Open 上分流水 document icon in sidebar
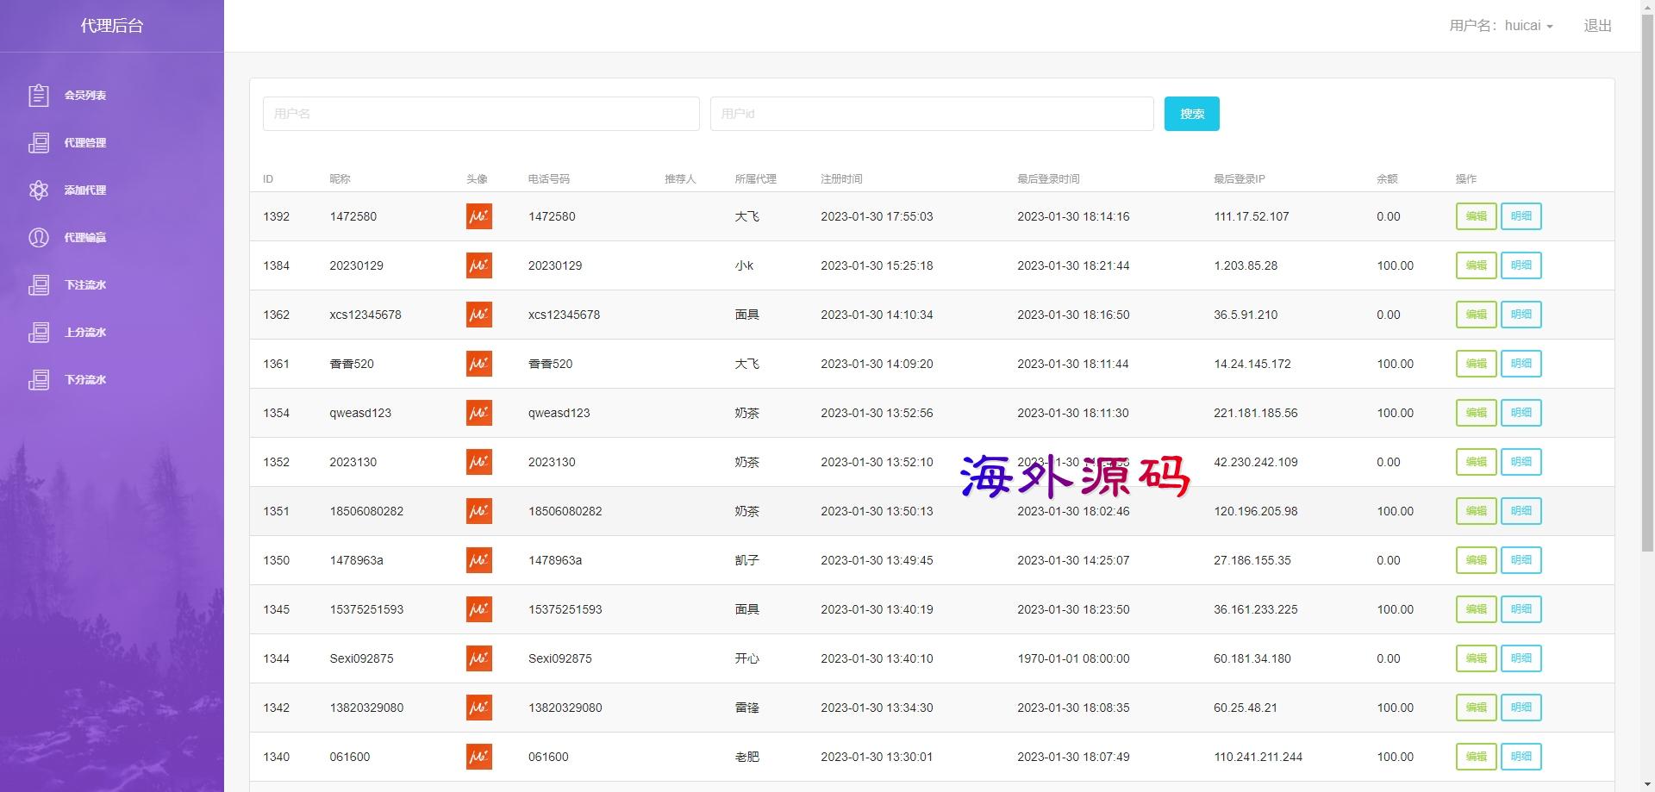 (39, 332)
